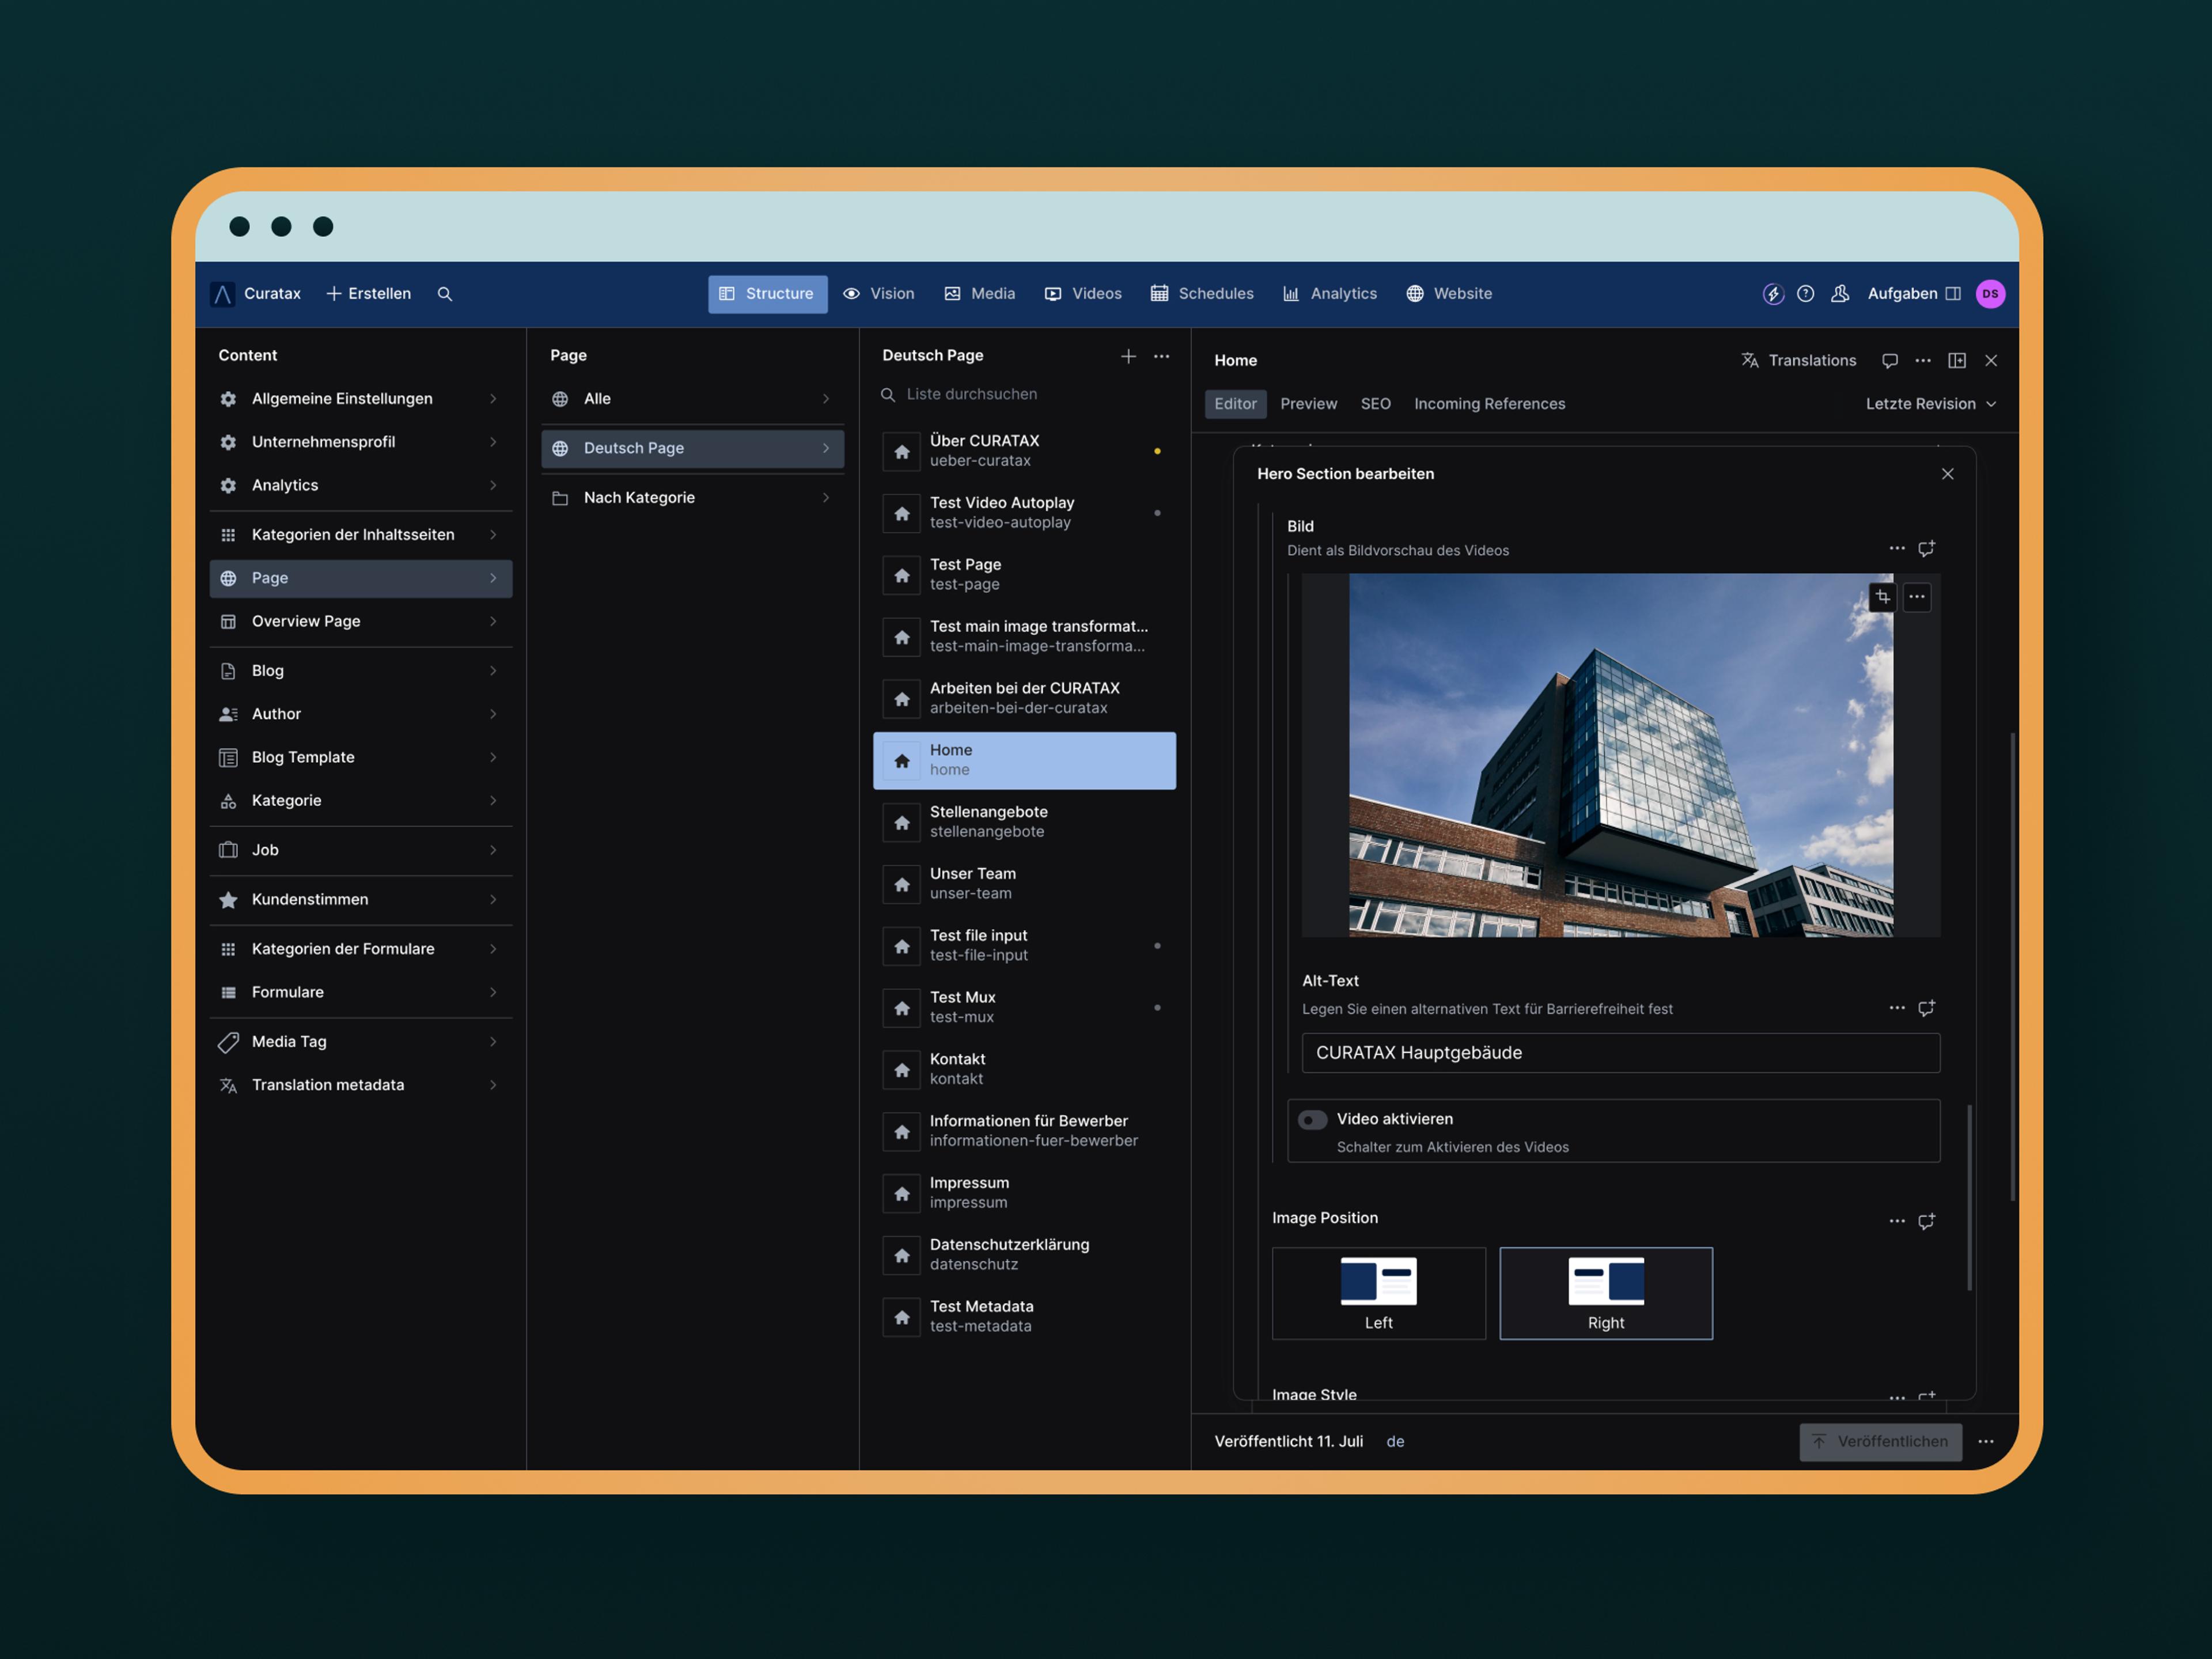
Task: Click the Alt-Text input field
Action: click(x=1620, y=1053)
